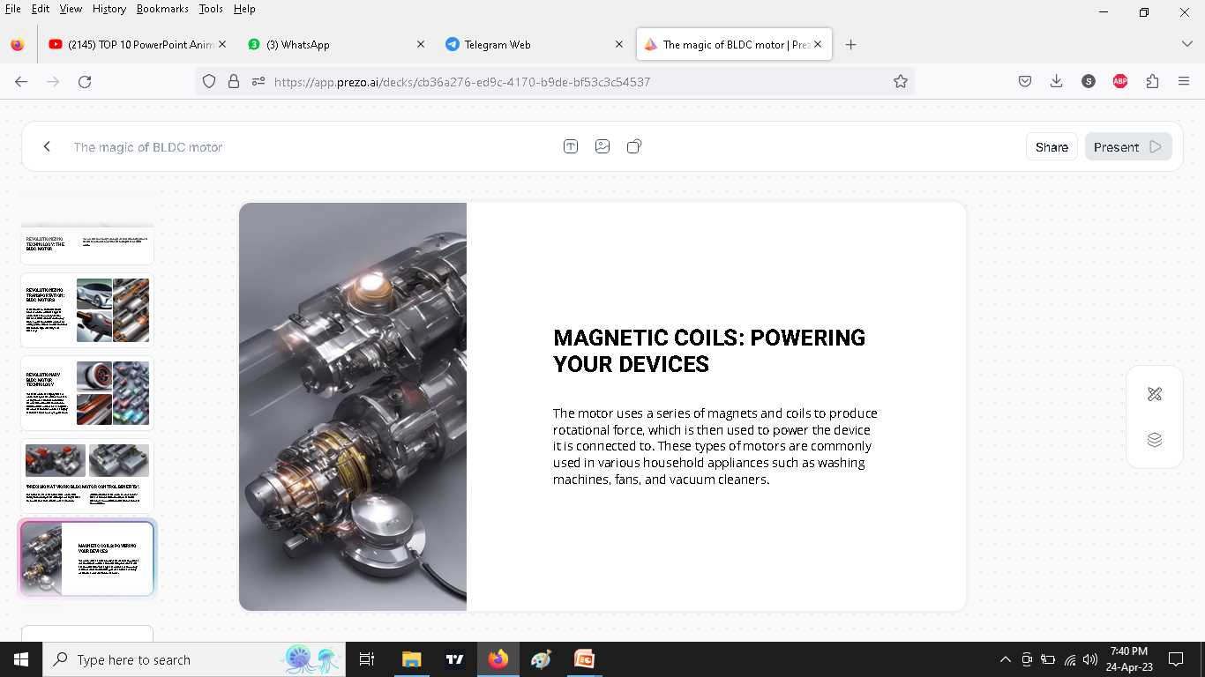Click the browser forward arrow
Image resolution: width=1205 pixels, height=677 pixels.
(53, 81)
